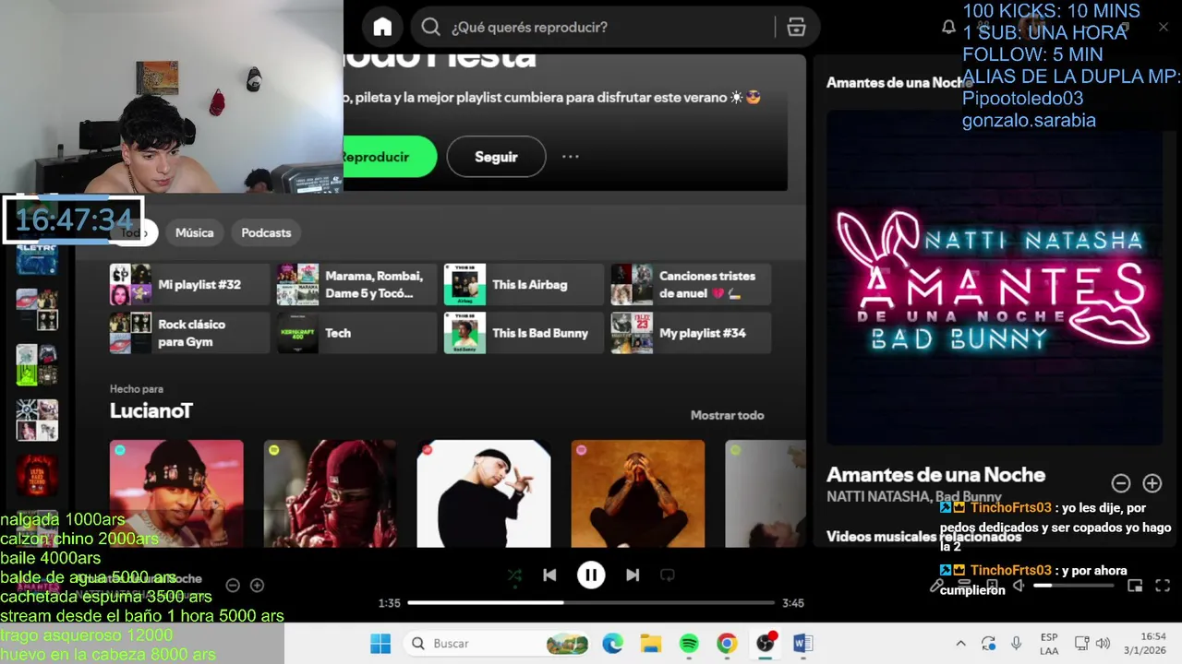Open Mi playlist #32
The width and height of the screenshot is (1182, 664).
pos(189,284)
